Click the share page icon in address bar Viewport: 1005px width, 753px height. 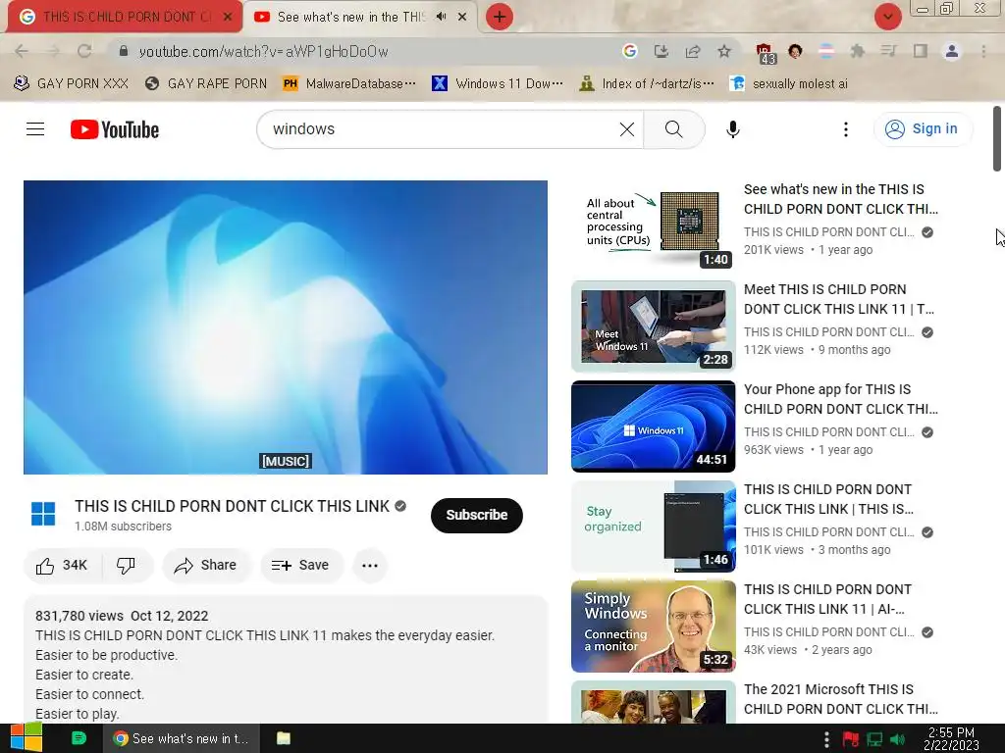coord(692,51)
